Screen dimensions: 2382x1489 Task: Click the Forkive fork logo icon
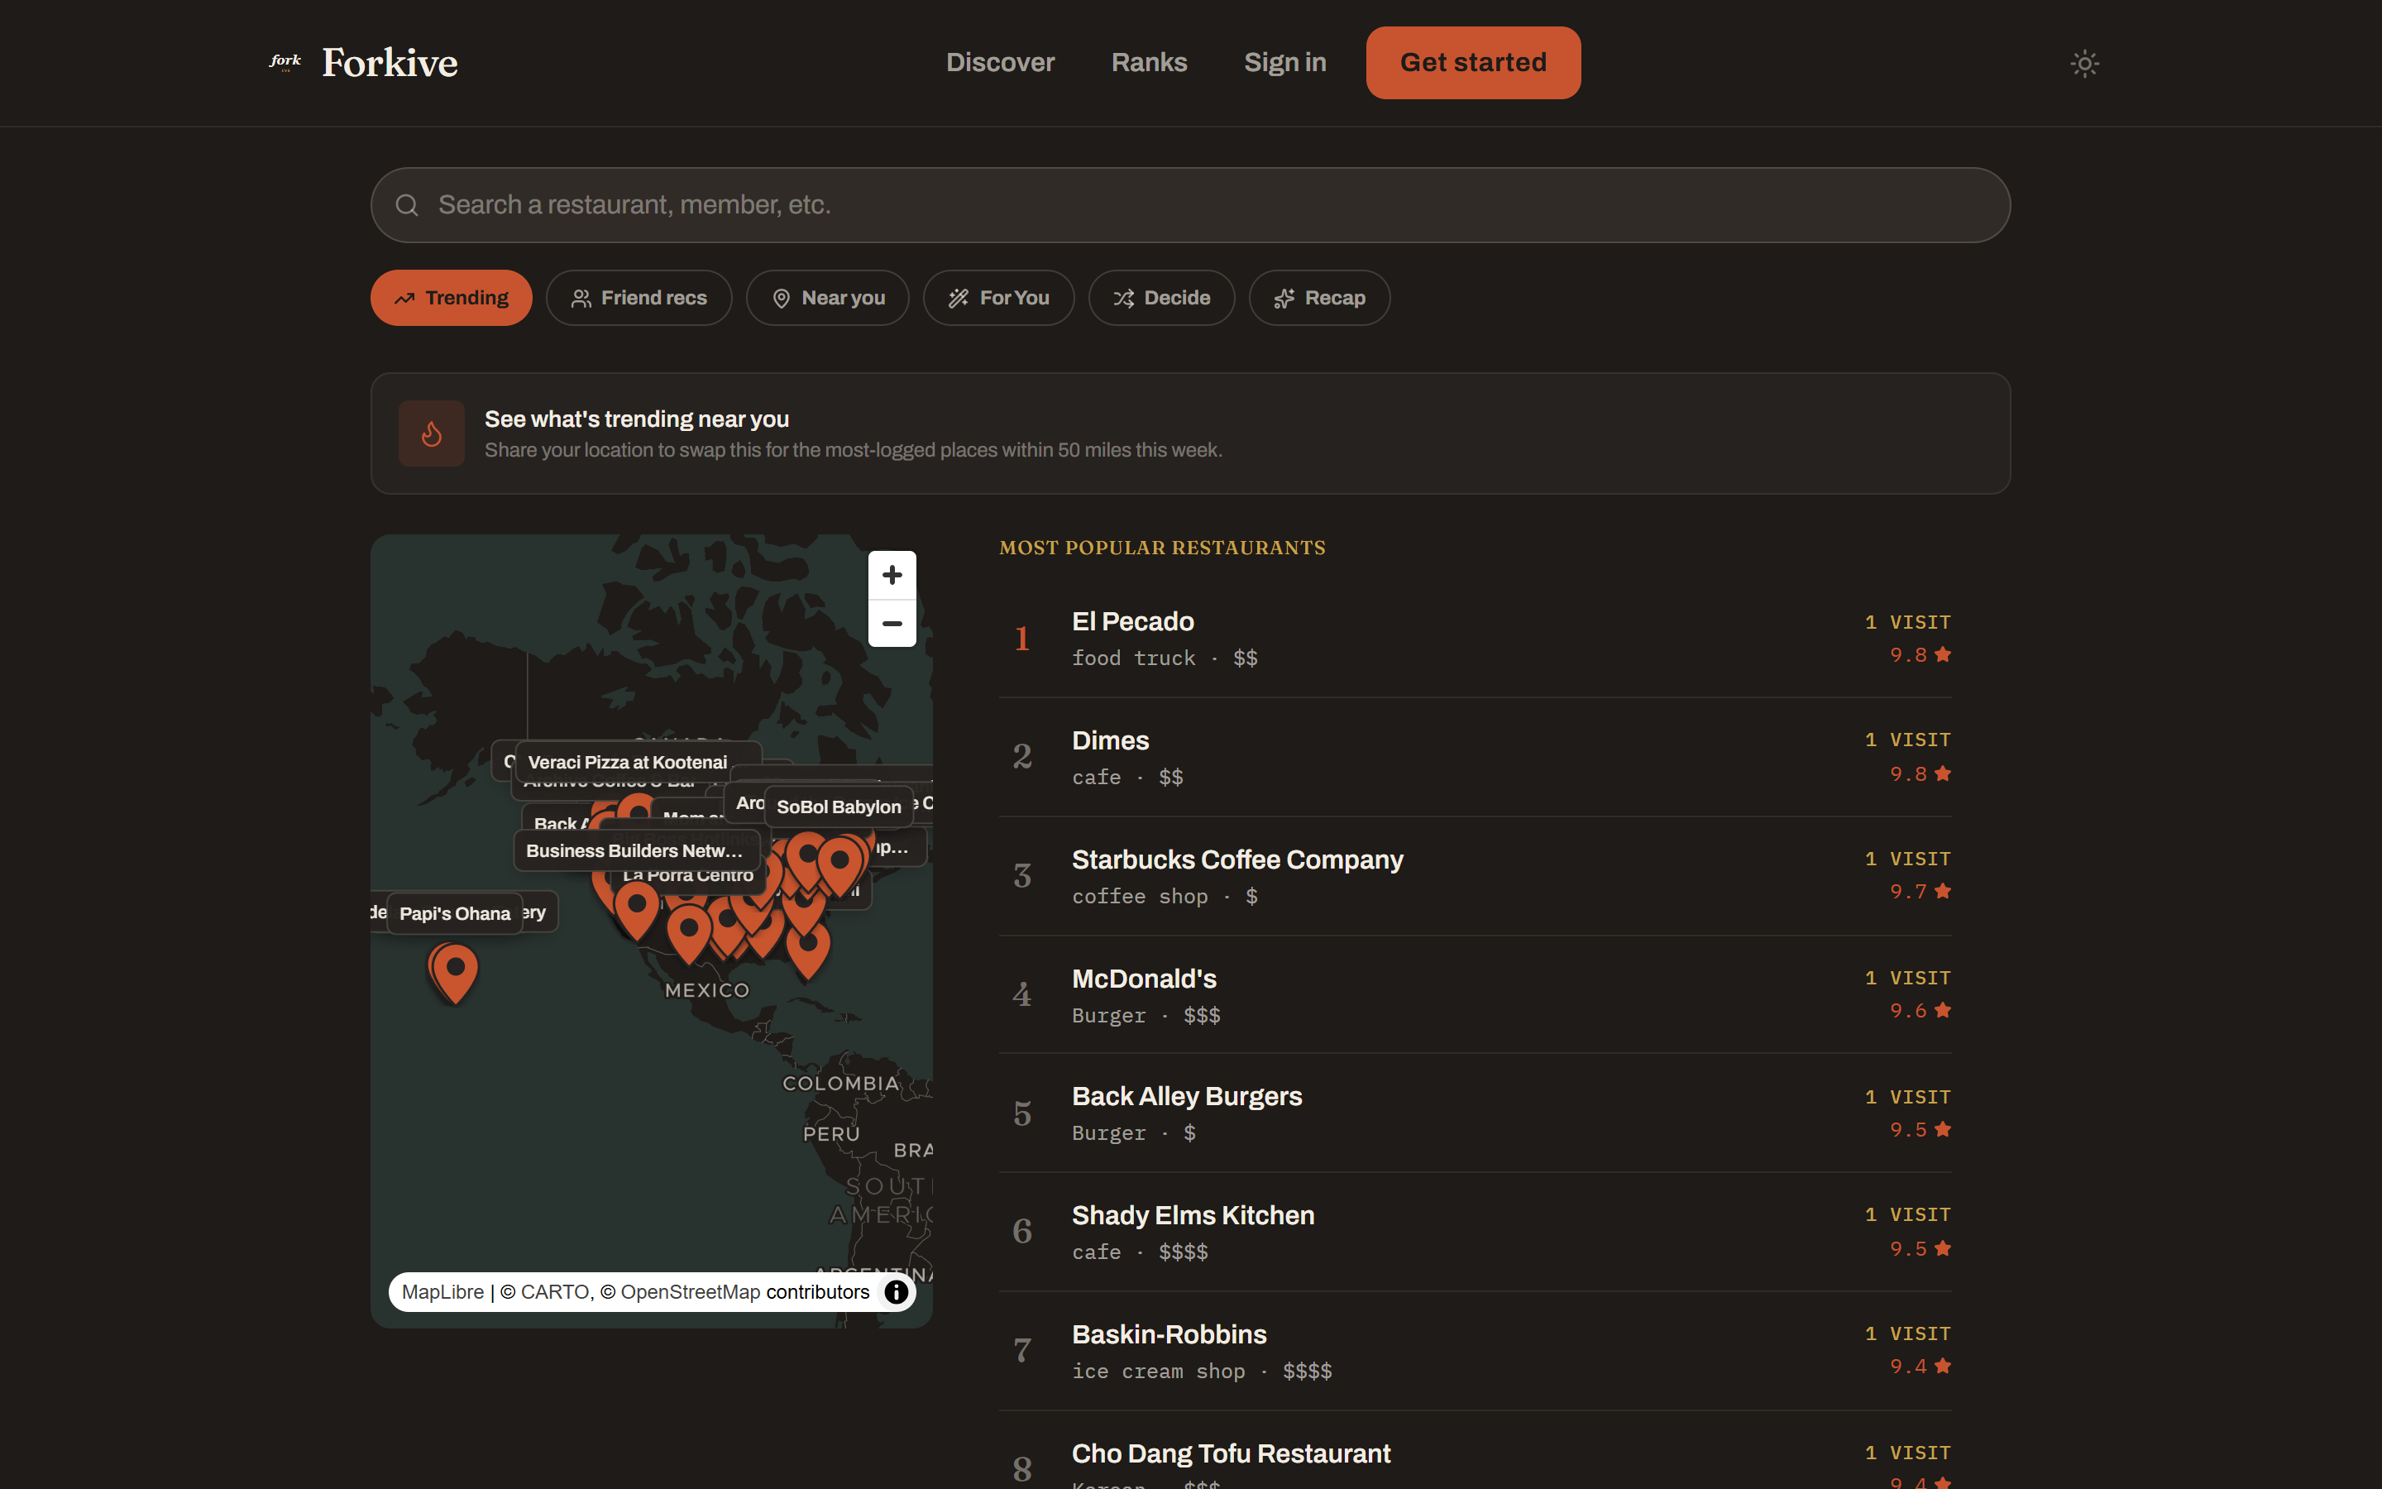(285, 62)
